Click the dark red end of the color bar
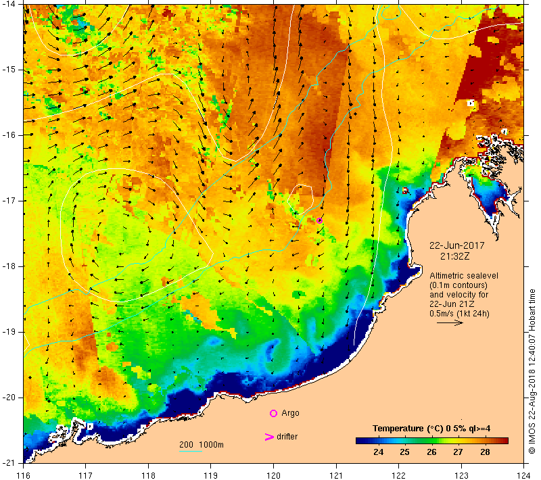The height and width of the screenshot is (480, 541). click(504, 440)
